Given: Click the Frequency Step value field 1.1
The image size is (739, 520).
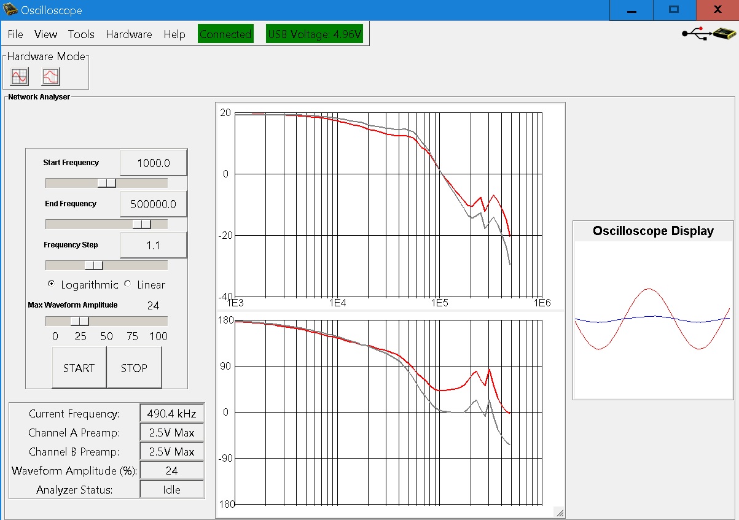Looking at the screenshot, I should click(x=153, y=246).
